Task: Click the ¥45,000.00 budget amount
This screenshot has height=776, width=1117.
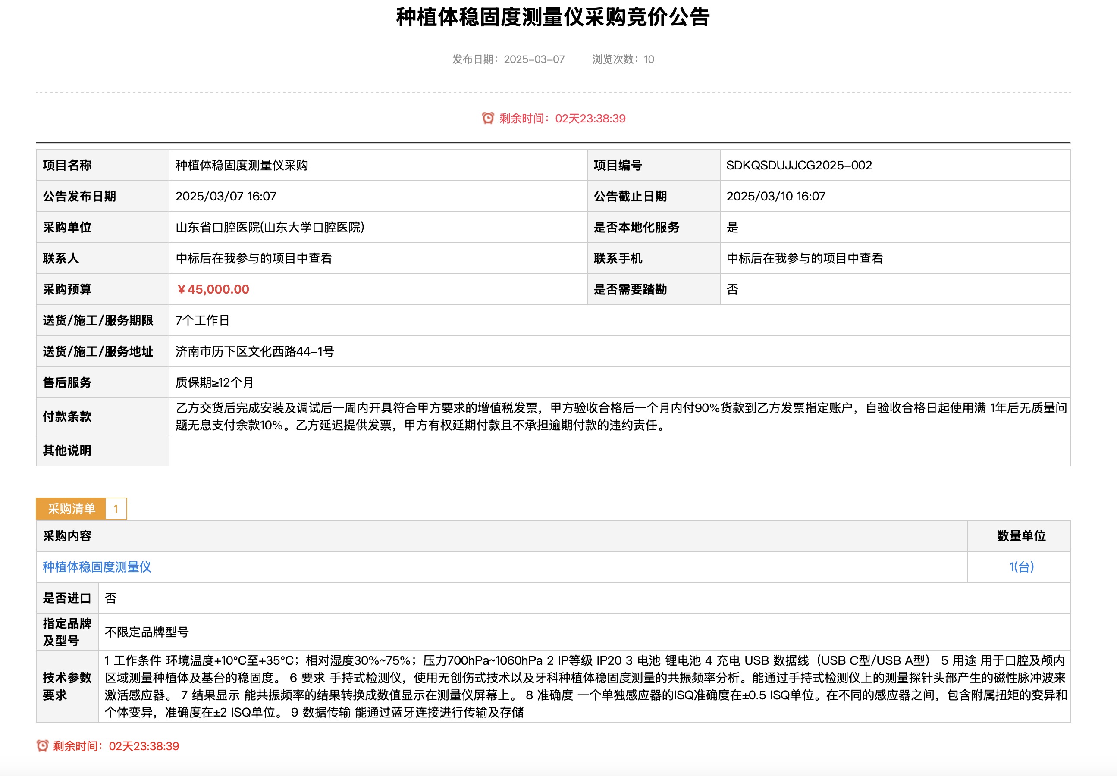Action: click(213, 289)
